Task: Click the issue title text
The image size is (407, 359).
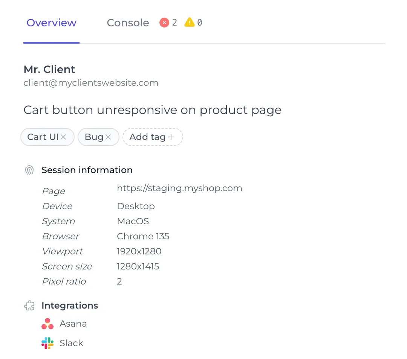Action: tap(152, 110)
